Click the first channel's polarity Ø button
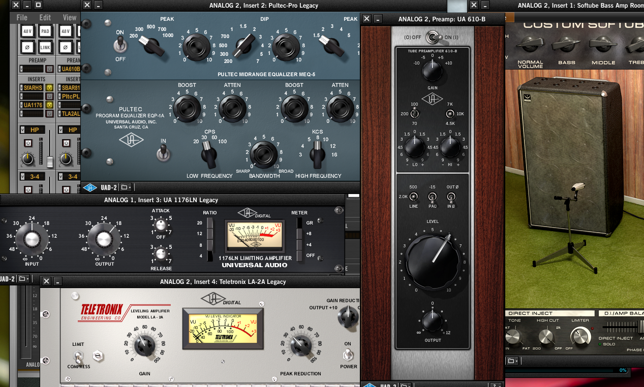644x387 pixels. coord(27,48)
